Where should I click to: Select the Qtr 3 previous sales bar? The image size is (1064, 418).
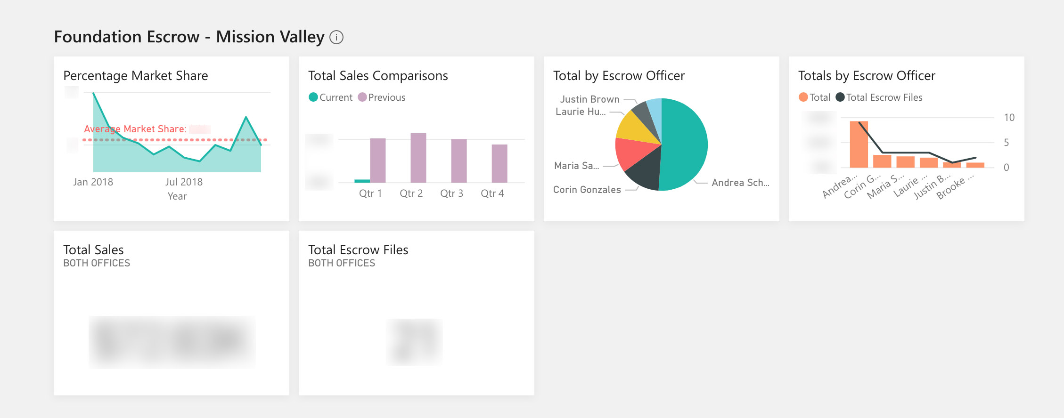tap(459, 161)
